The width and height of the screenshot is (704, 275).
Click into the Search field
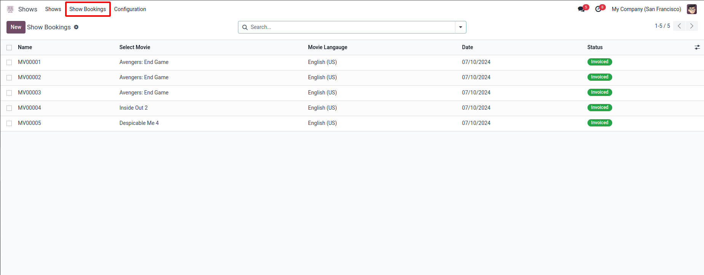coord(350,27)
